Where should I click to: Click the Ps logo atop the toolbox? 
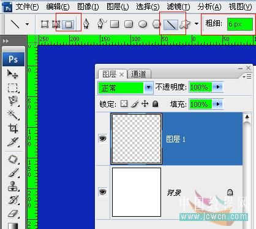(13, 60)
